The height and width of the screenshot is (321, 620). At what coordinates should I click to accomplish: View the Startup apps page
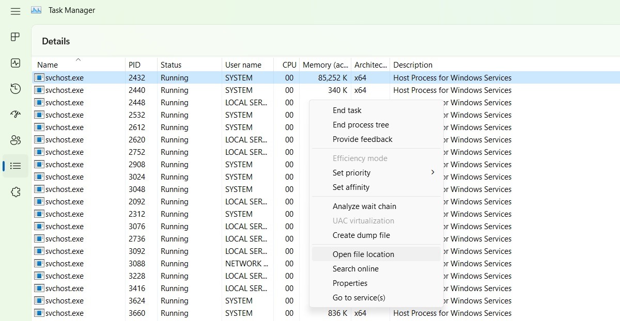pos(15,115)
